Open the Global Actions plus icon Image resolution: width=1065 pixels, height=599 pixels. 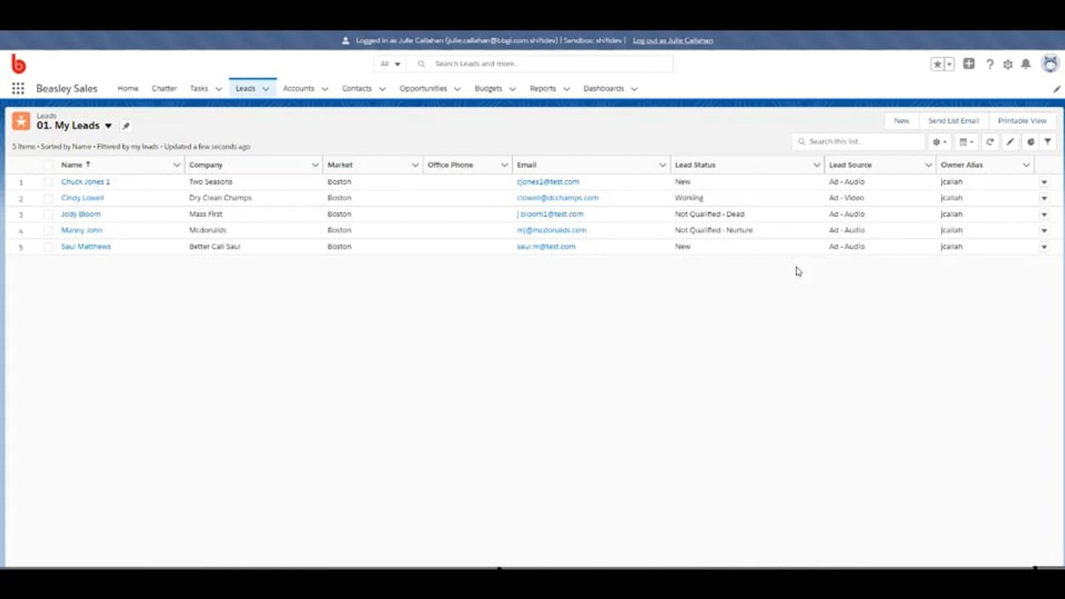969,64
